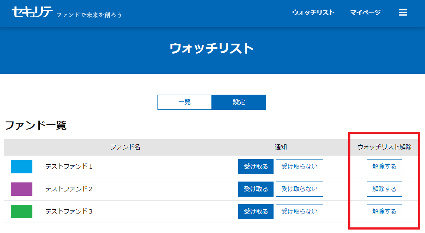Screen dimensions: 425x233
Task: Open ウォッチリスト in top navigation
Action: pyautogui.click(x=313, y=13)
